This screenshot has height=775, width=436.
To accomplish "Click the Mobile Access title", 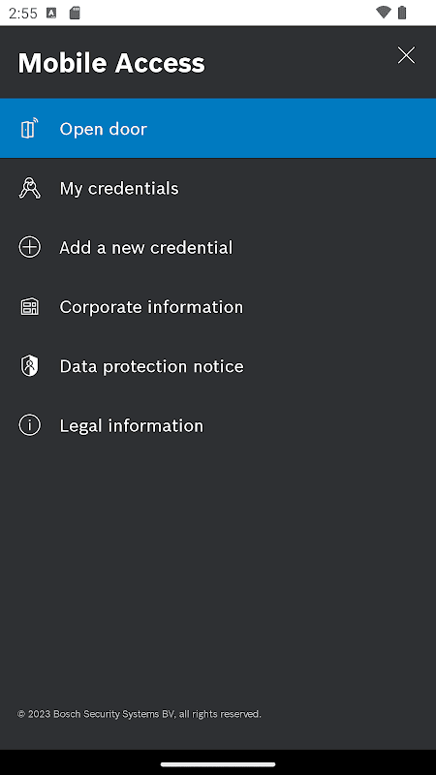I will (x=111, y=63).
